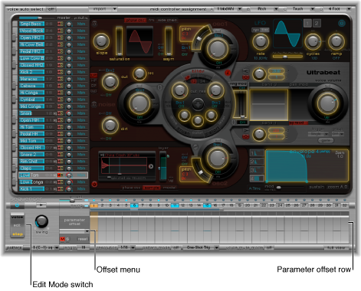This screenshot has width=361, height=291.
Task: Click the sequencer swing knob
Action: coord(41,221)
